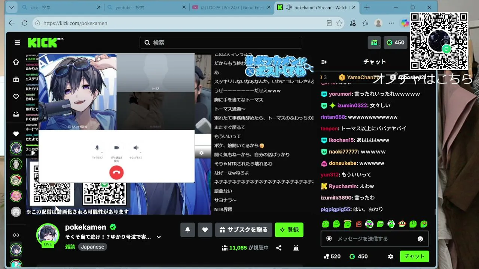Screen dimensions: 479x269
Task: Open the reader view icon in address bar
Action: 329,23
